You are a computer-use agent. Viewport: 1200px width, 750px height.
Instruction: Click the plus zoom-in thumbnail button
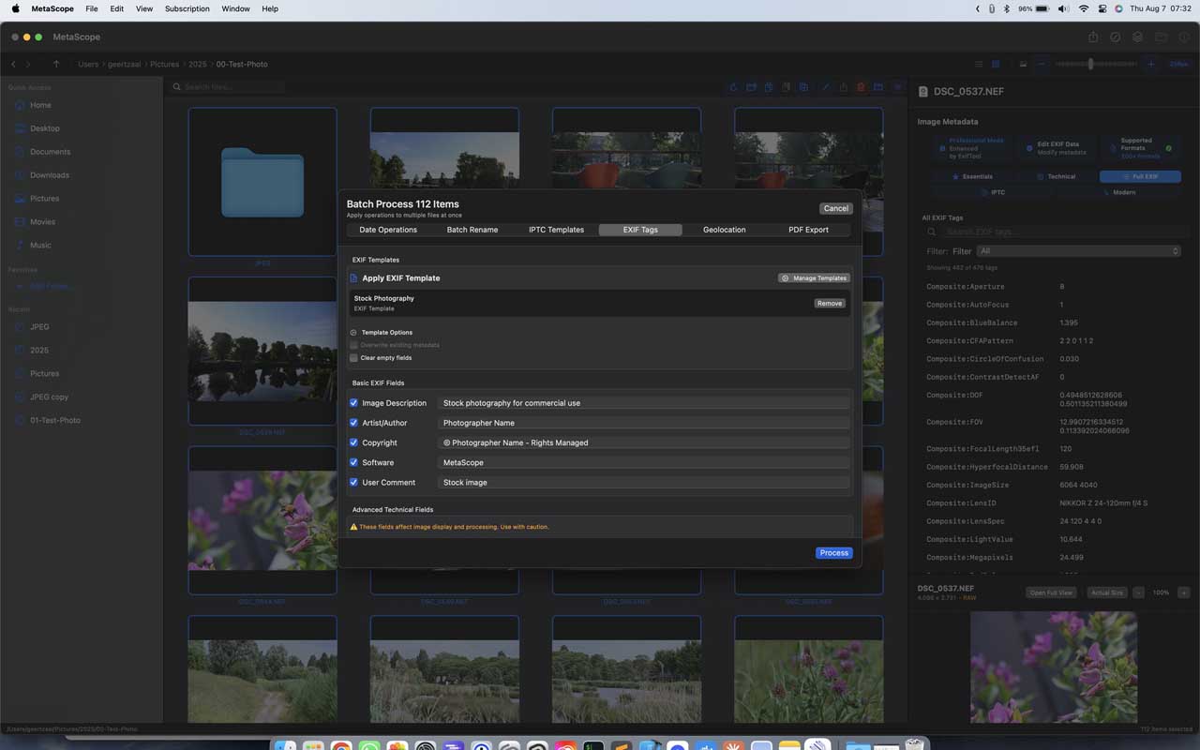pos(1150,64)
